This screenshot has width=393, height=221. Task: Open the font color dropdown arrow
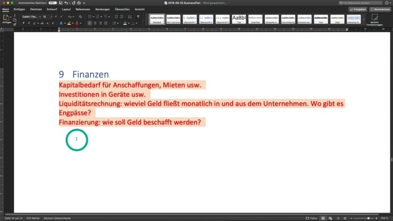click(80, 24)
